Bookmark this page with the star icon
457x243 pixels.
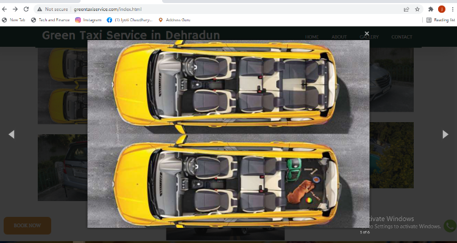(417, 9)
